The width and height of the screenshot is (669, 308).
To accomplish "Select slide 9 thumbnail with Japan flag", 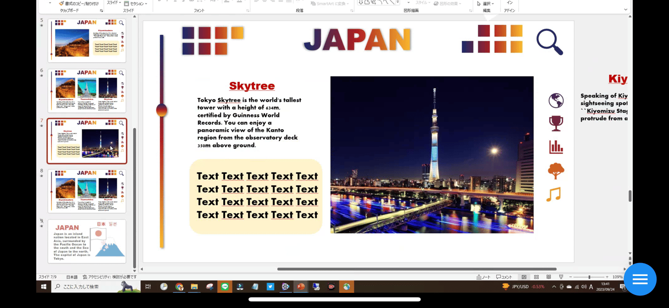I will 87,241.
